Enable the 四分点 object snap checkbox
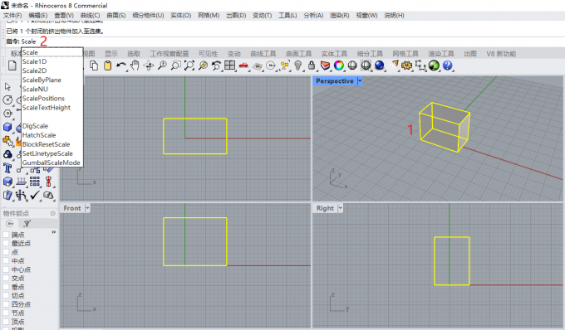This screenshot has width=565, height=330. click(x=6, y=304)
